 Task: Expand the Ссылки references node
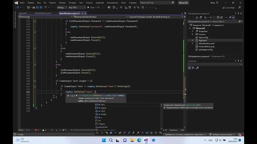click(193, 34)
